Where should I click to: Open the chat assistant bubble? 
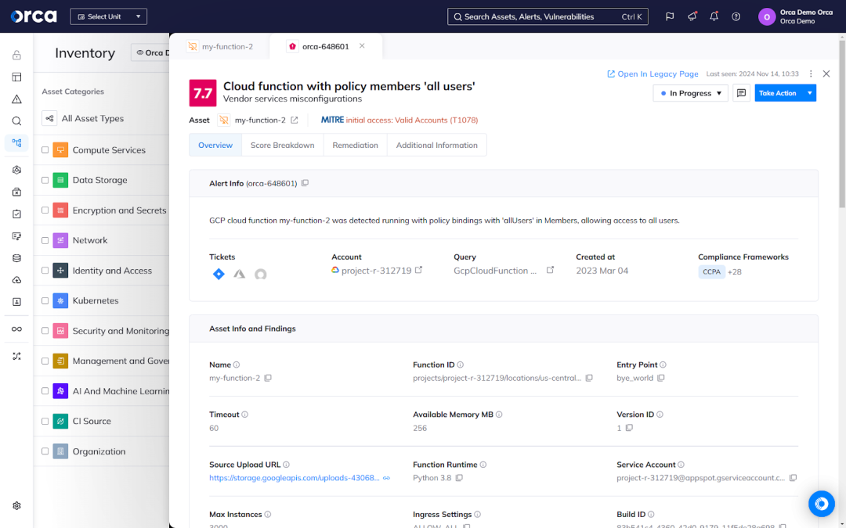(x=821, y=503)
